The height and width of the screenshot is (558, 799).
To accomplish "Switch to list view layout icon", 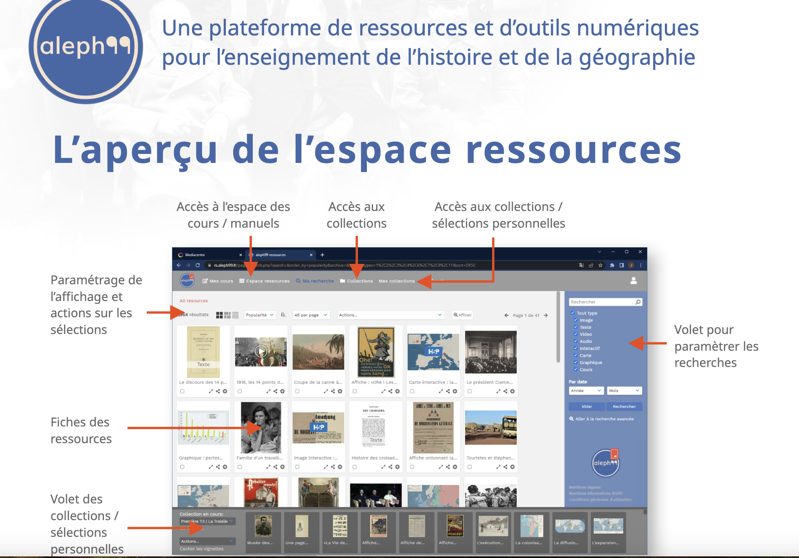I will 235,315.
